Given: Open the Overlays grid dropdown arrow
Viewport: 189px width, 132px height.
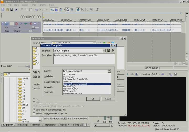Looking at the screenshot, I should tap(166, 74).
